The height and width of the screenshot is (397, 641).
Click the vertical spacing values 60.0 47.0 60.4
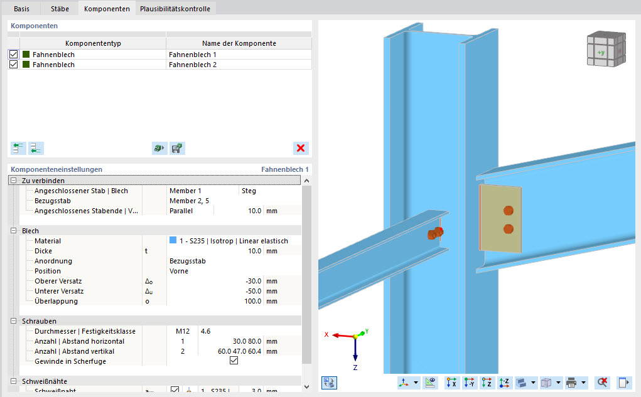[240, 351]
